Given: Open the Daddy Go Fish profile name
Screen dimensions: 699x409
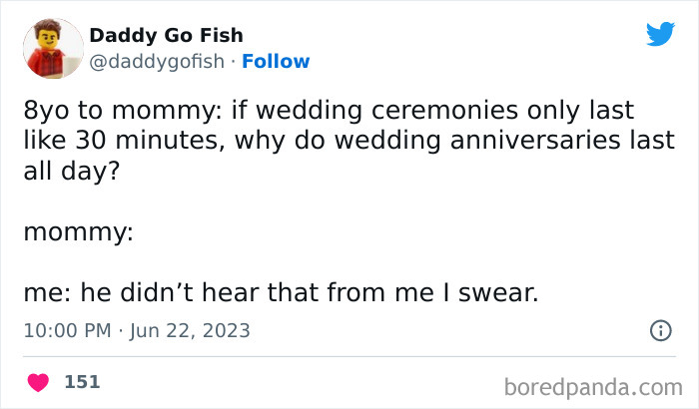Looking at the screenshot, I should pyautogui.click(x=166, y=36).
